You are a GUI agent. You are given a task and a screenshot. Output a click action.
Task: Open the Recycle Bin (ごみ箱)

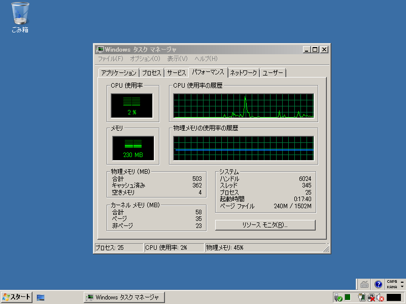19,13
